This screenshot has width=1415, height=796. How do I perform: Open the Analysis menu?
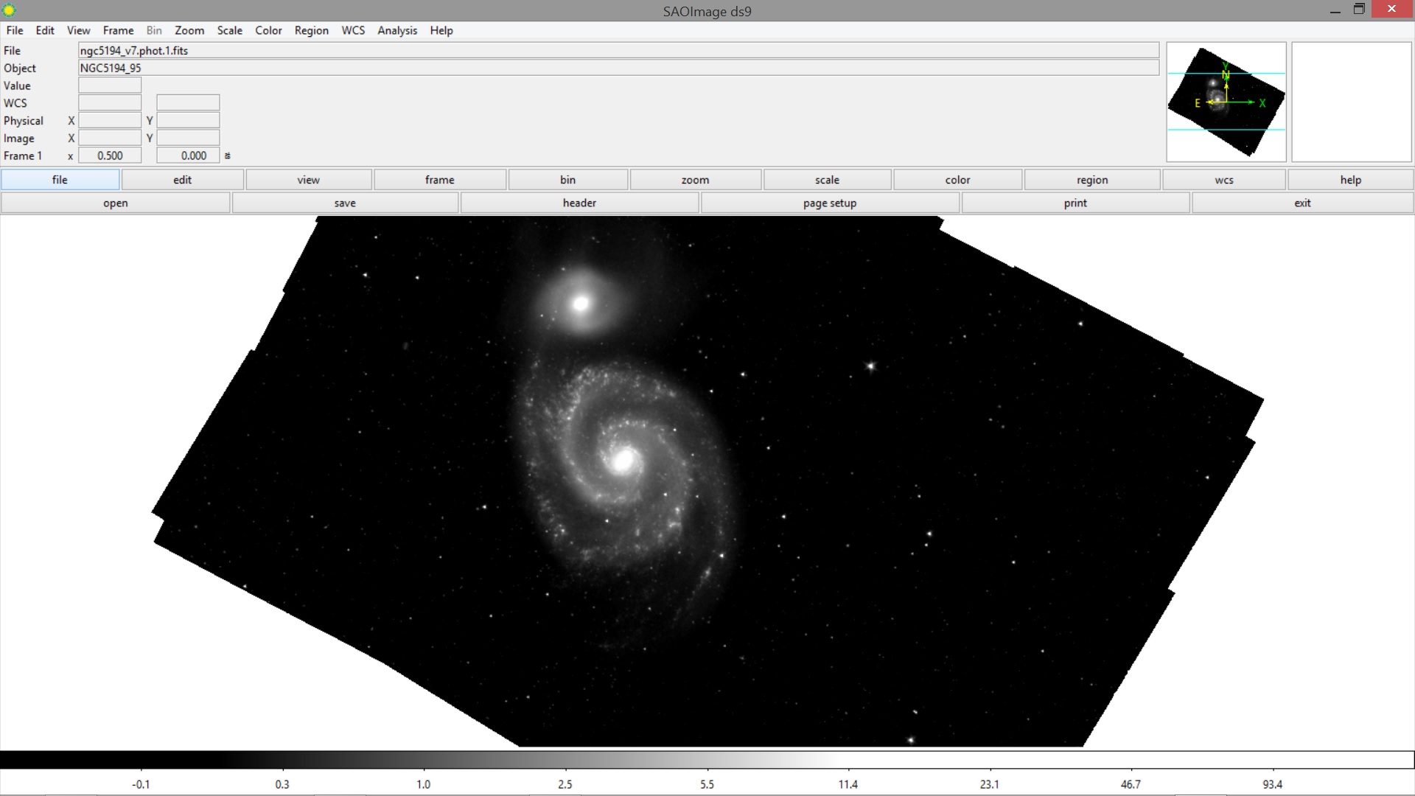coord(396,30)
